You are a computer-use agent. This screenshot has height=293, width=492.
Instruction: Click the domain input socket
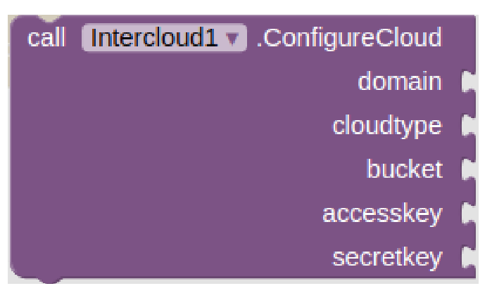tap(469, 82)
